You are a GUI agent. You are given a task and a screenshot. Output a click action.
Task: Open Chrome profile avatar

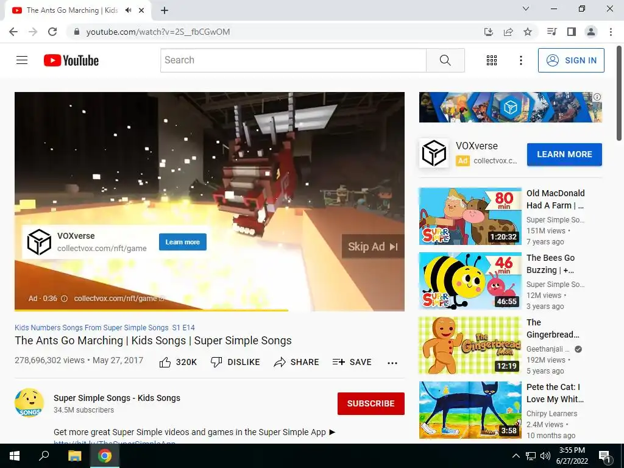click(591, 32)
